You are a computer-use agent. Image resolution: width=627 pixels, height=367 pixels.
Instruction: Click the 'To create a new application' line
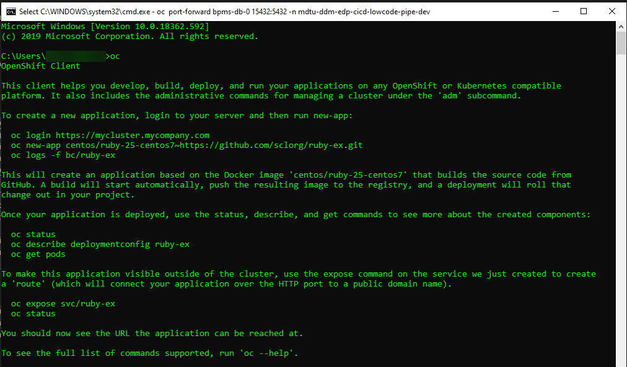177,115
